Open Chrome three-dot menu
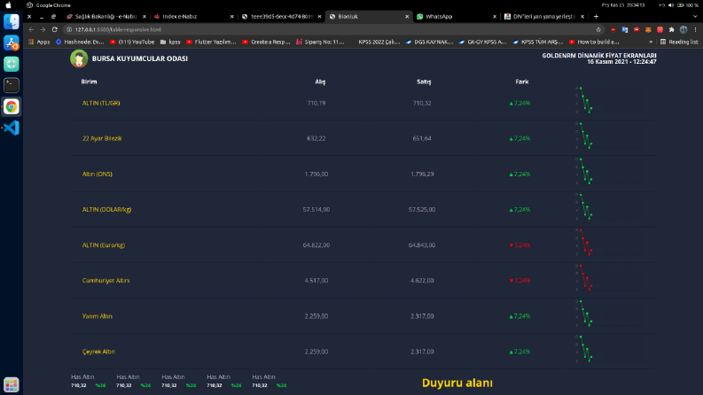The width and height of the screenshot is (703, 395). tap(695, 29)
